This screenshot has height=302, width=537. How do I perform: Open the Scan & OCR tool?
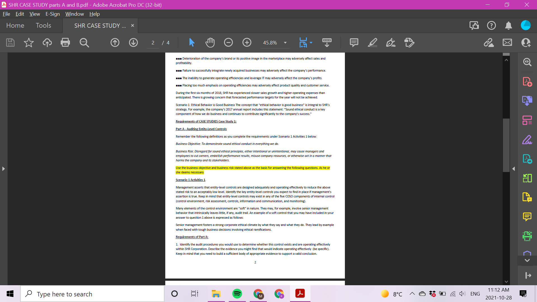pyautogui.click(x=527, y=236)
